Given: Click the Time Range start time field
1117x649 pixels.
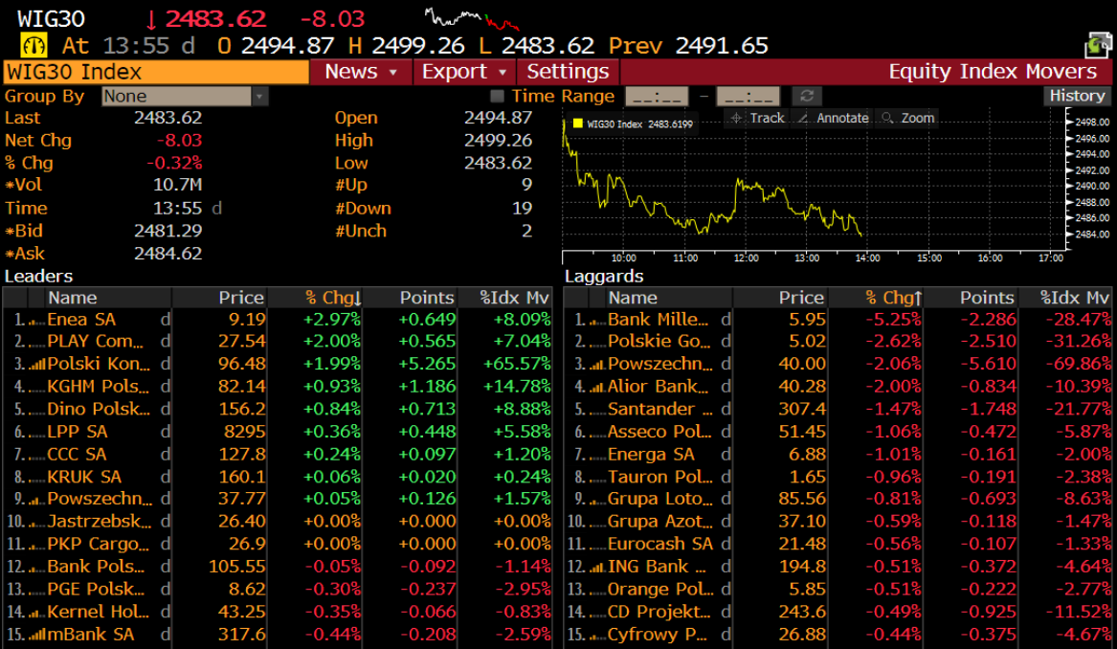Looking at the screenshot, I should click(x=656, y=96).
